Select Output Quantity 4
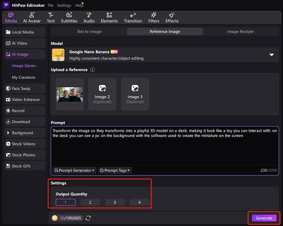The width and height of the screenshot is (283, 226). (x=139, y=202)
